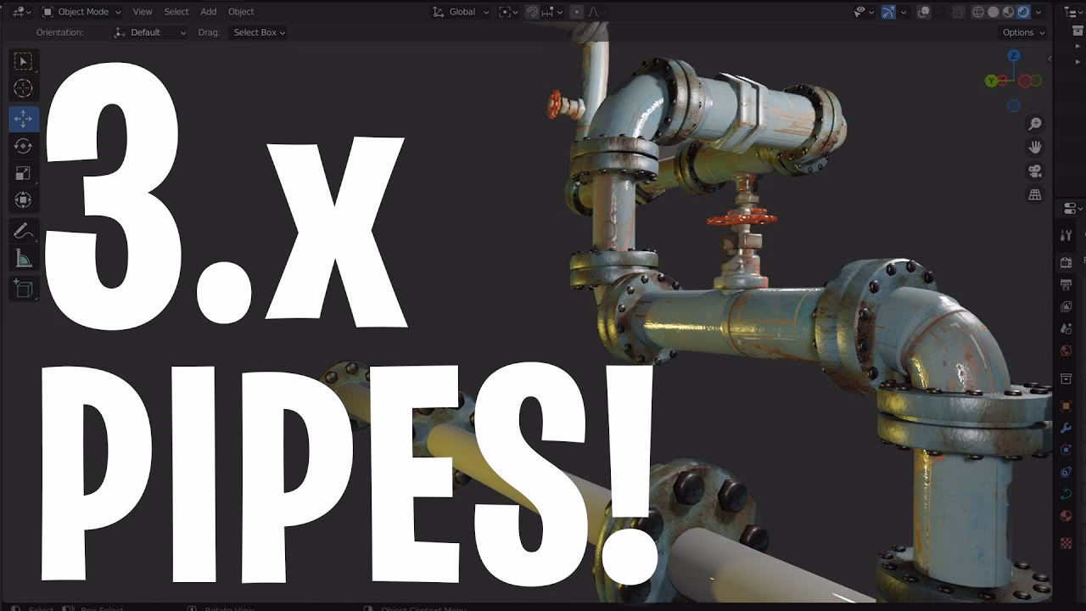Open the World properties tab

1066,350
